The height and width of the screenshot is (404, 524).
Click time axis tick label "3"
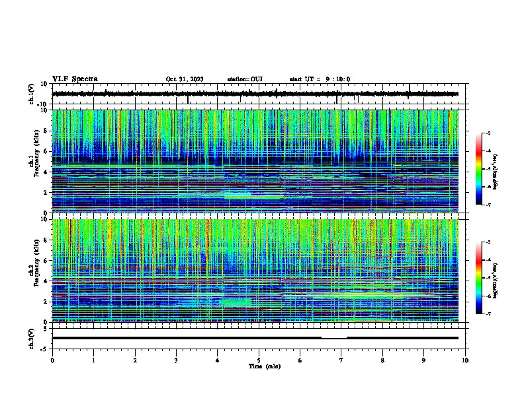tap(176, 360)
